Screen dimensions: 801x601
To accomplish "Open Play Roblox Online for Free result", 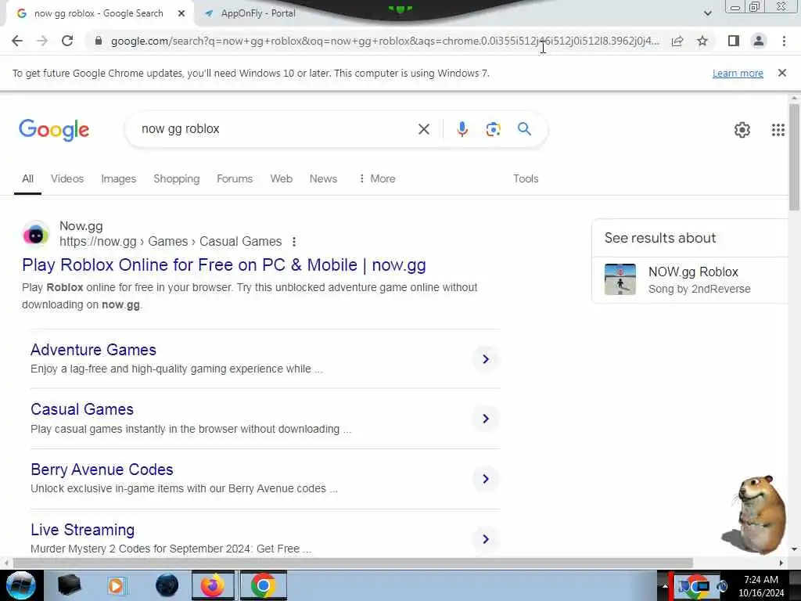I will pyautogui.click(x=224, y=265).
